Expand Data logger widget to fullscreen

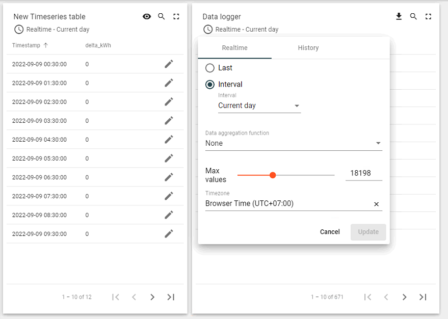[428, 17]
